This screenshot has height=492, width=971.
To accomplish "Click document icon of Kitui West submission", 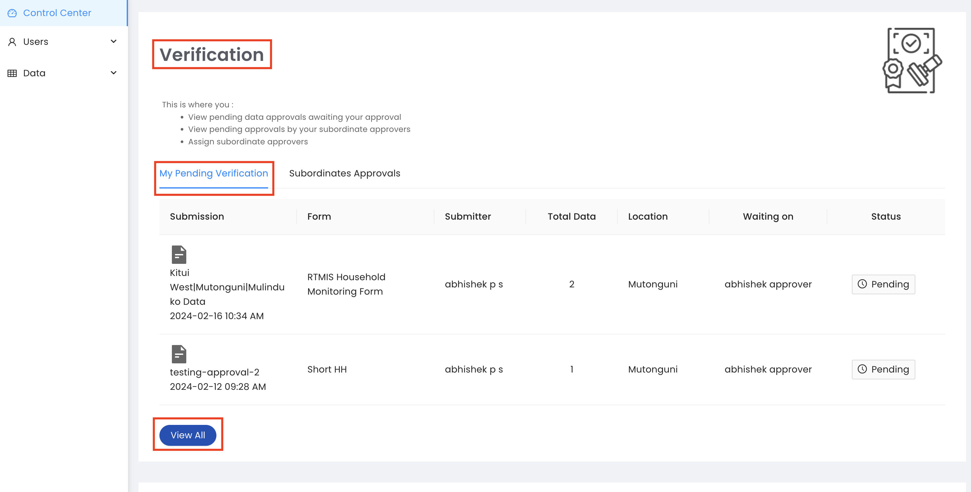I will pos(179,254).
